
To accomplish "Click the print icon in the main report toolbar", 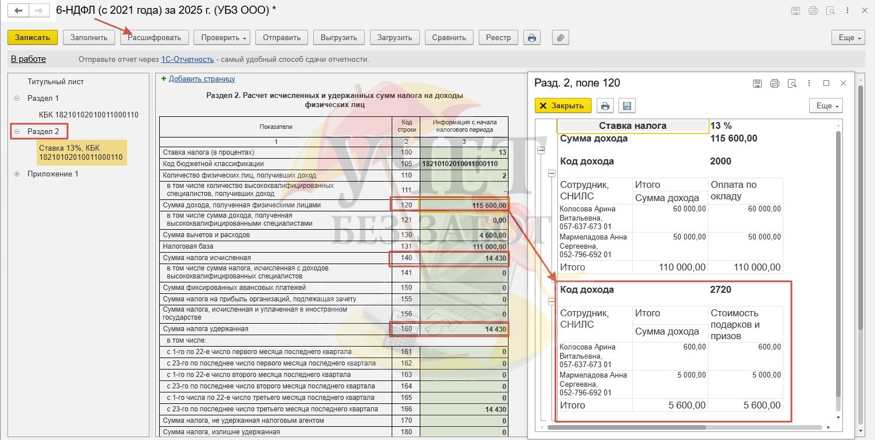I will pos(532,38).
